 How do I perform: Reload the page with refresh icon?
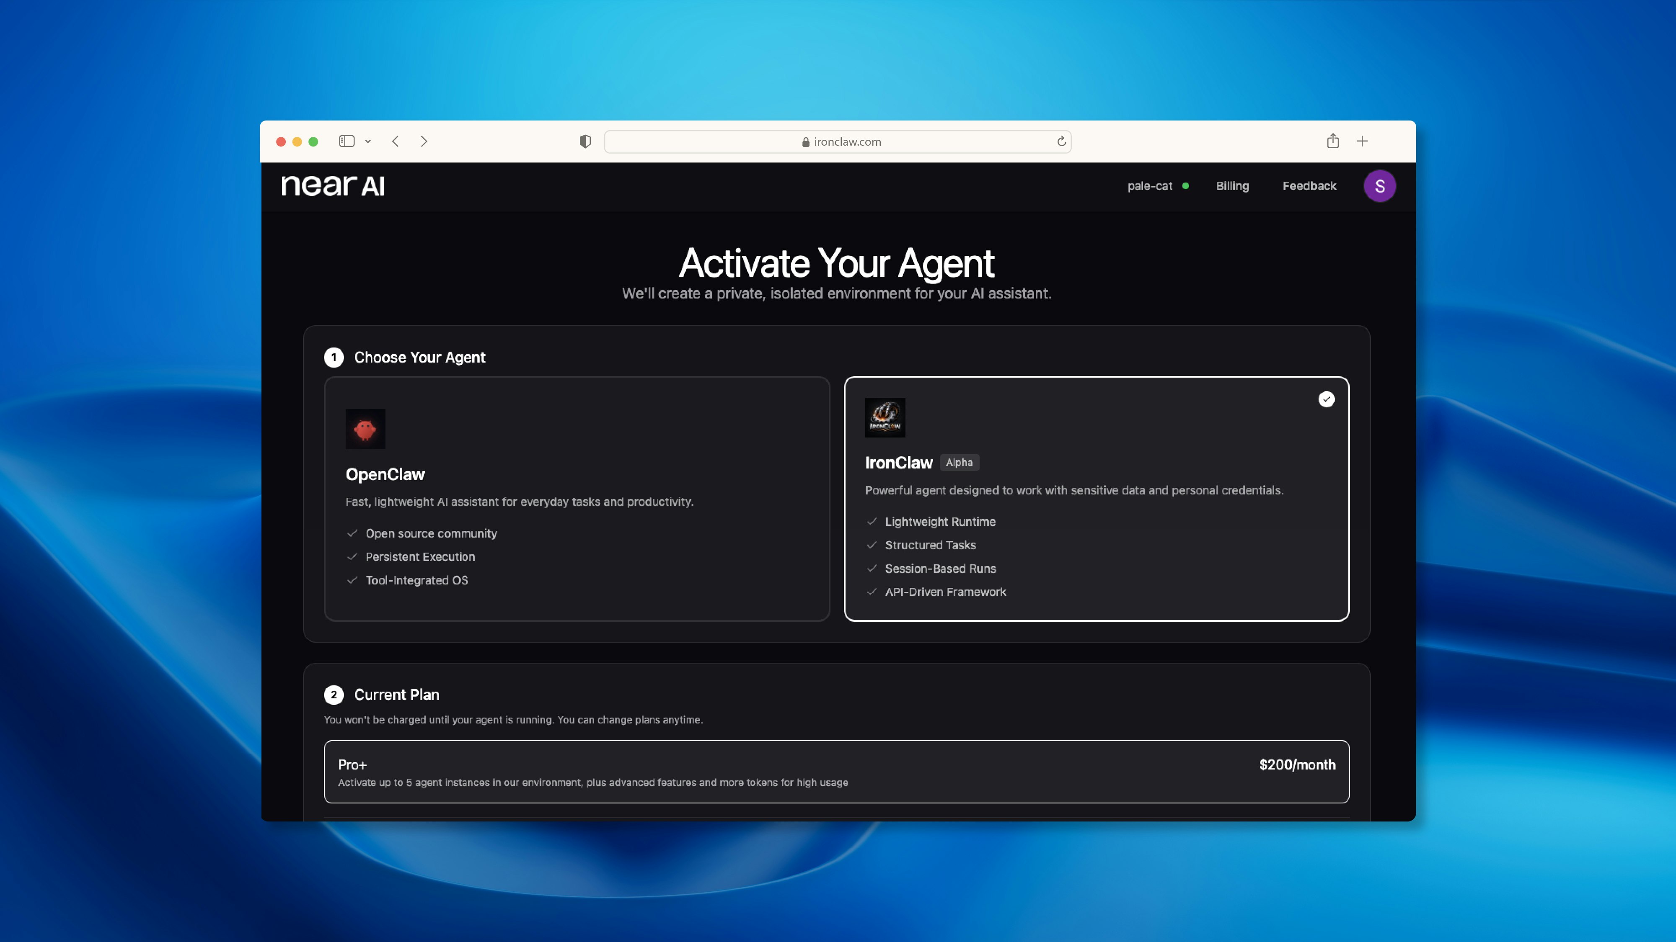[x=1061, y=141]
